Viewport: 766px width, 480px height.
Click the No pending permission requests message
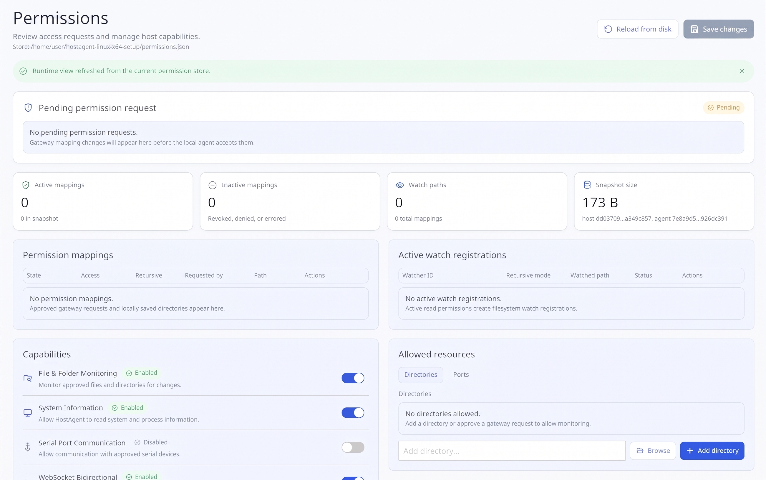[84, 132]
